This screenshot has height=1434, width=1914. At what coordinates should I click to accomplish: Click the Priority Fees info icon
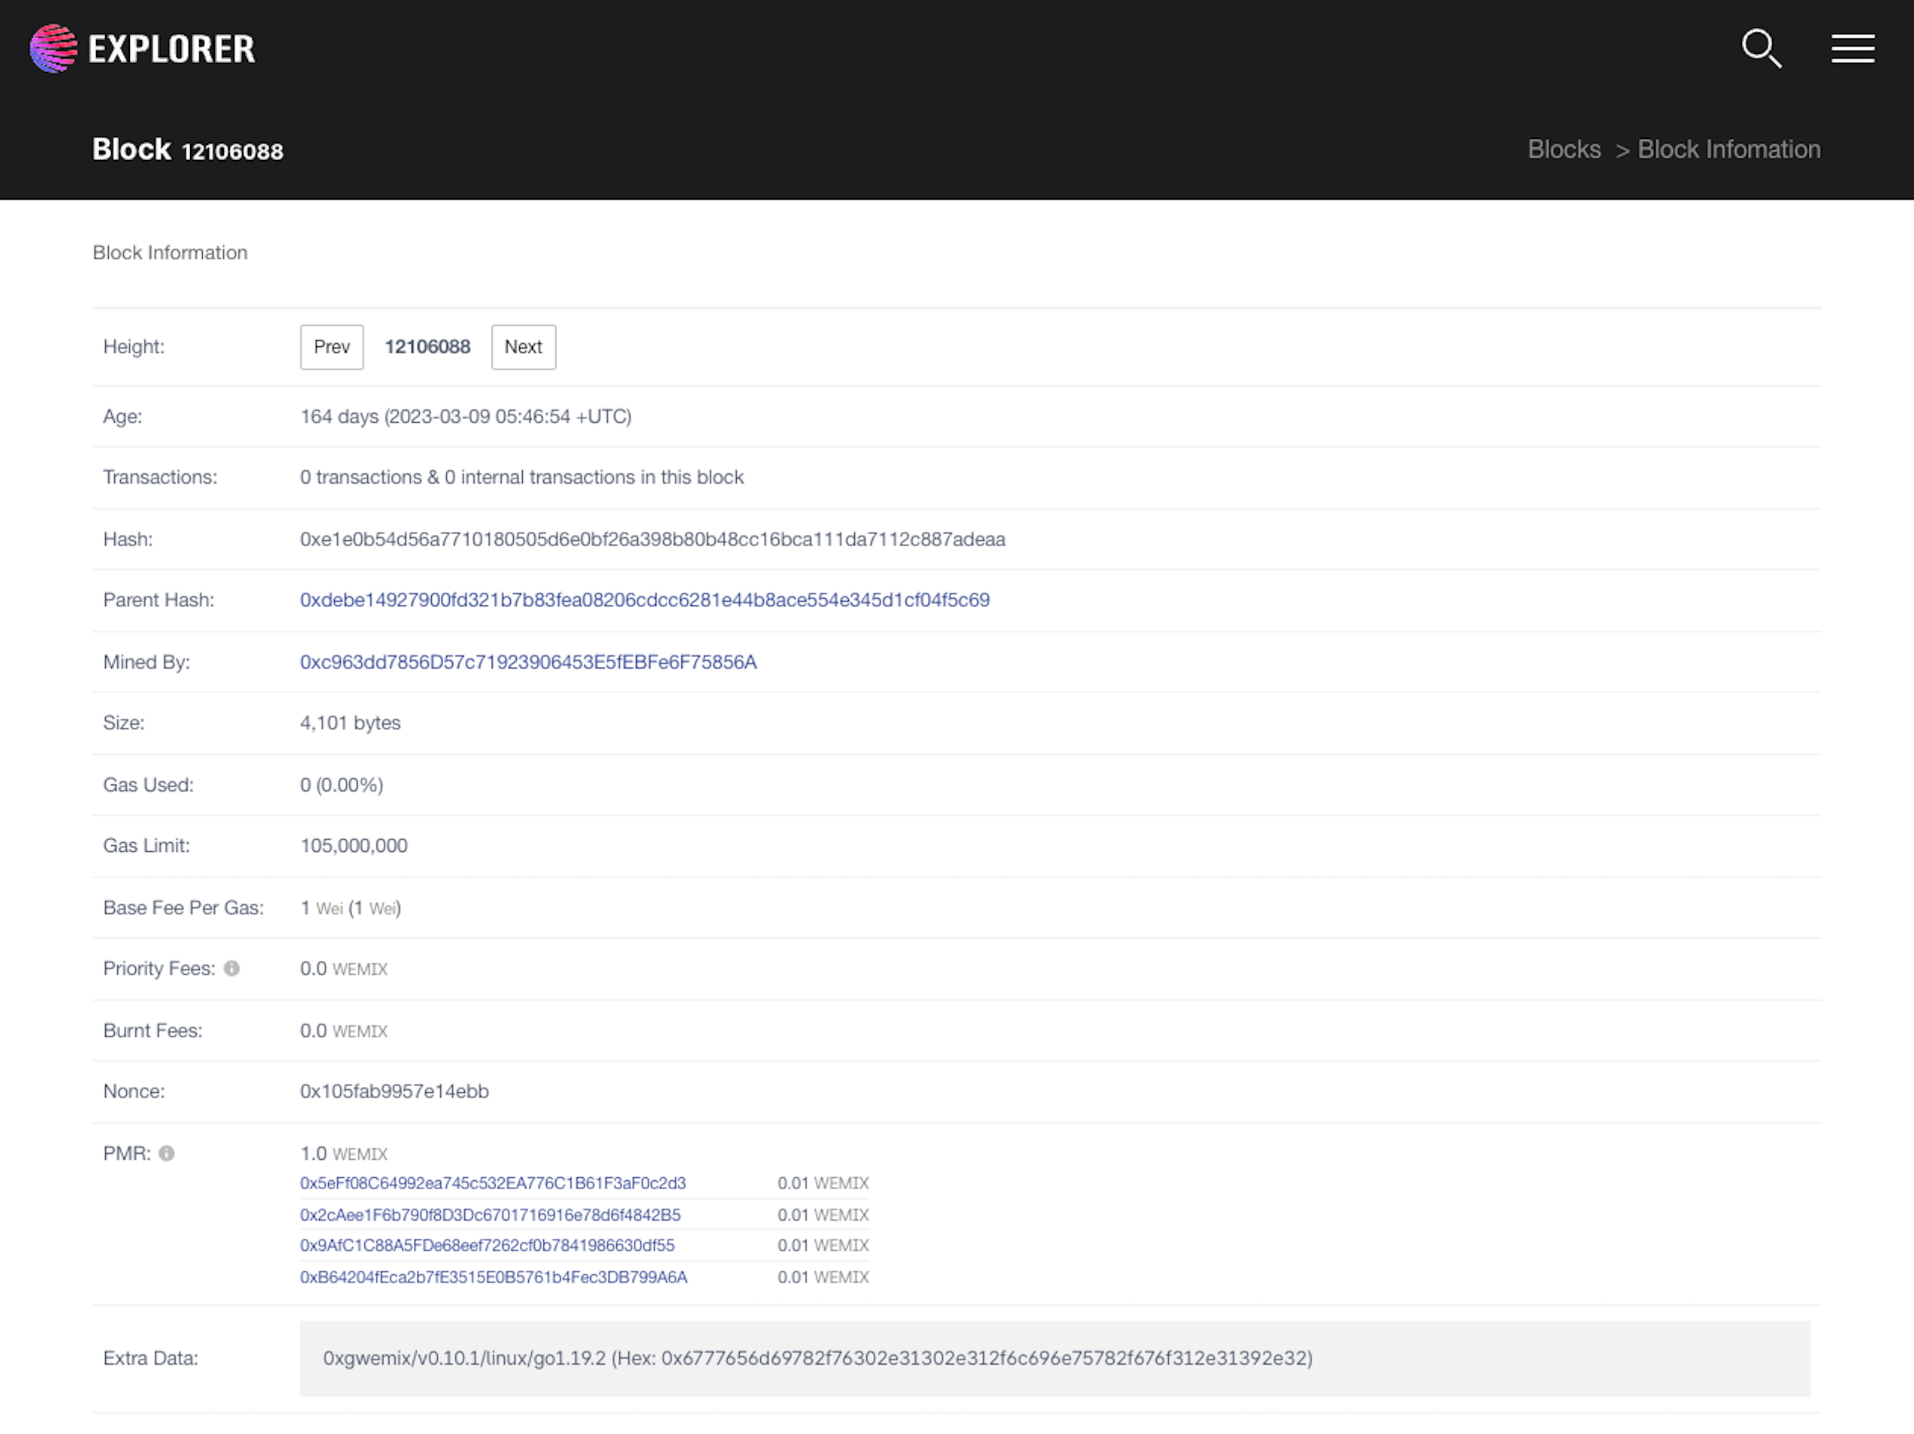[x=232, y=968]
